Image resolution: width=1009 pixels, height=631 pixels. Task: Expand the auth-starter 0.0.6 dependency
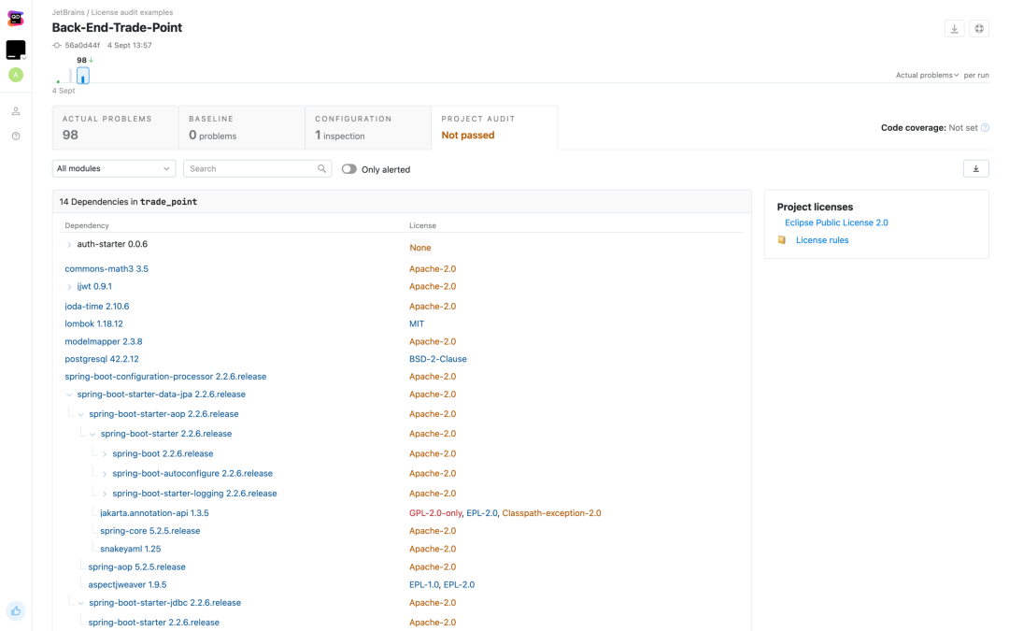coord(69,245)
